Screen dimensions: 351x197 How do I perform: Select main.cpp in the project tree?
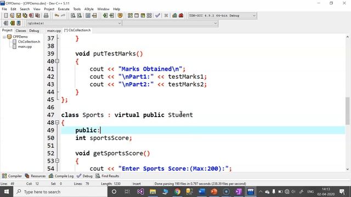pyautogui.click(x=25, y=47)
